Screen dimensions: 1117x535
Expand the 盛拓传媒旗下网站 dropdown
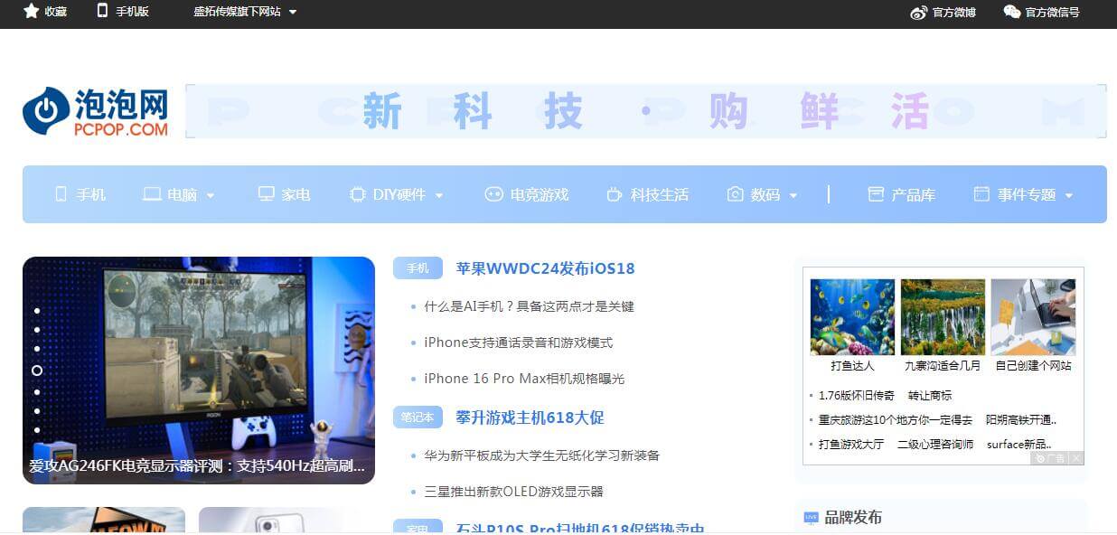293,13
